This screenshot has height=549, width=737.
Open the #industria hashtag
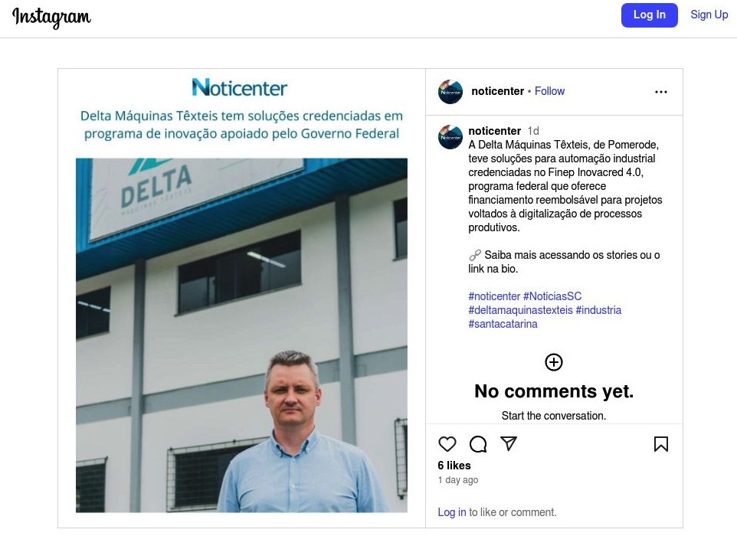point(598,310)
